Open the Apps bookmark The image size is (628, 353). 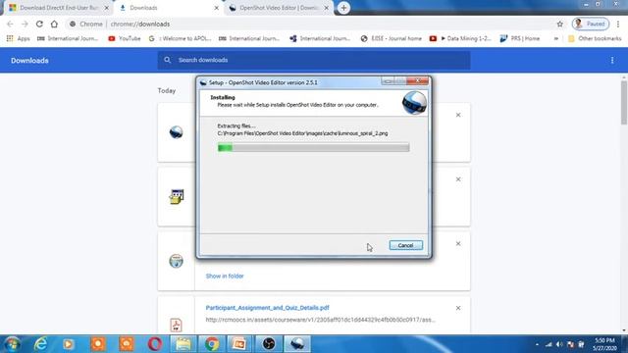click(19, 38)
